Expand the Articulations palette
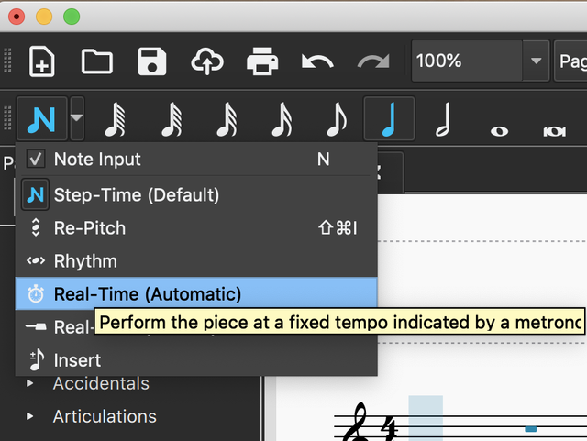The width and height of the screenshot is (587, 441). [32, 416]
